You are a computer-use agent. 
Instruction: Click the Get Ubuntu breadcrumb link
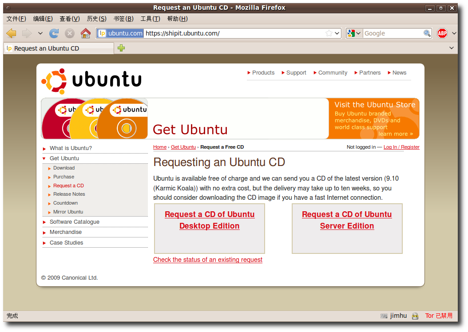point(183,147)
